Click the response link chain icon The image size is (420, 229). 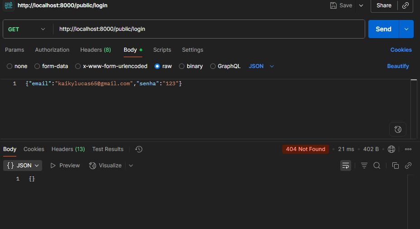(x=408, y=166)
